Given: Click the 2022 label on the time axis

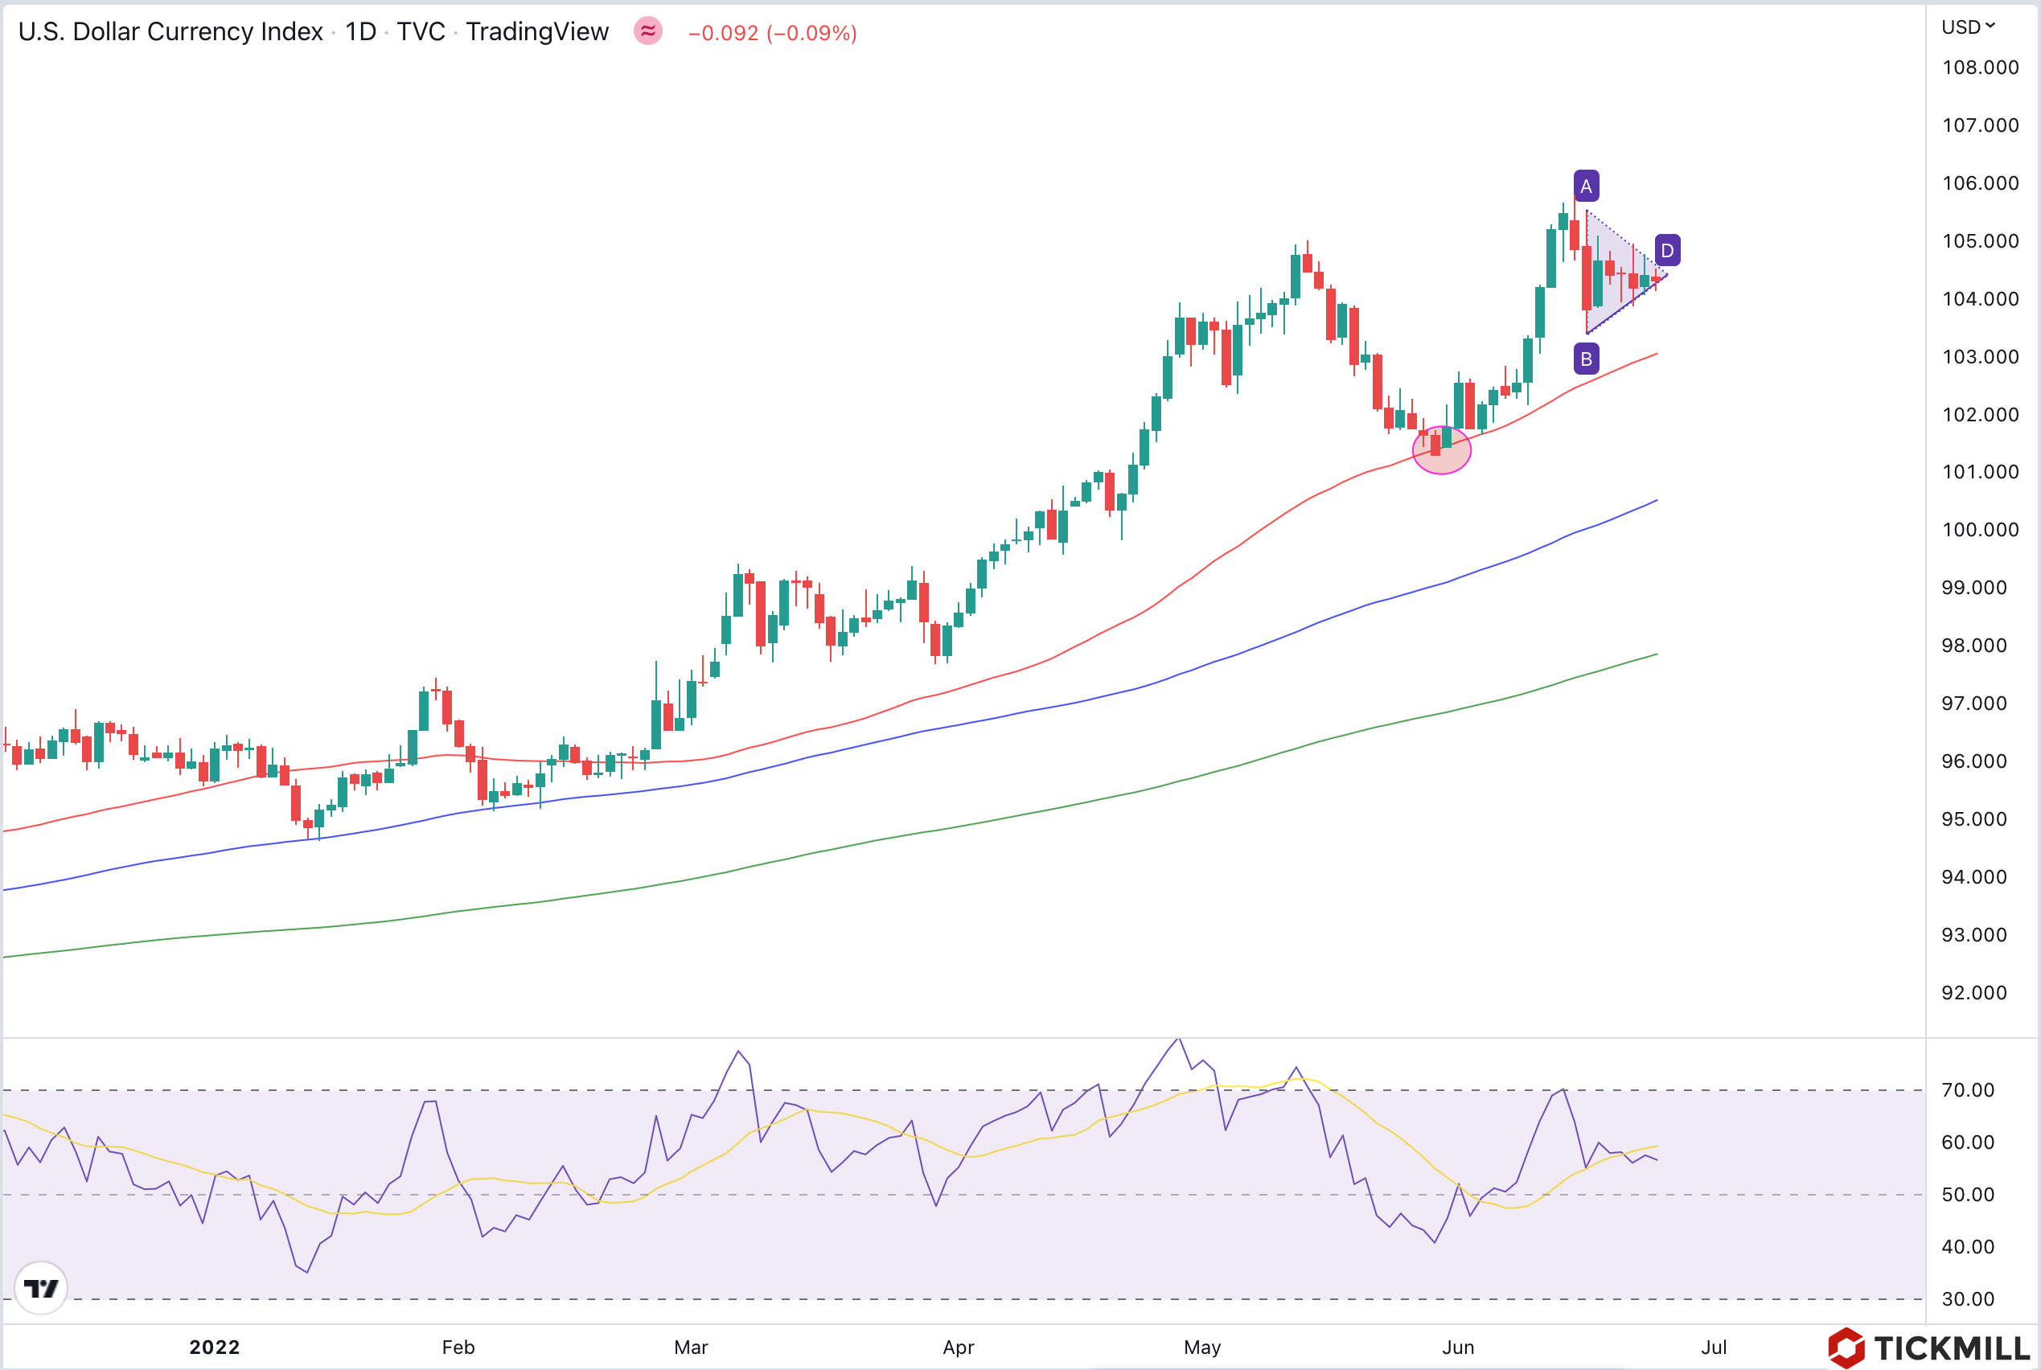Looking at the screenshot, I should pos(214,1347).
